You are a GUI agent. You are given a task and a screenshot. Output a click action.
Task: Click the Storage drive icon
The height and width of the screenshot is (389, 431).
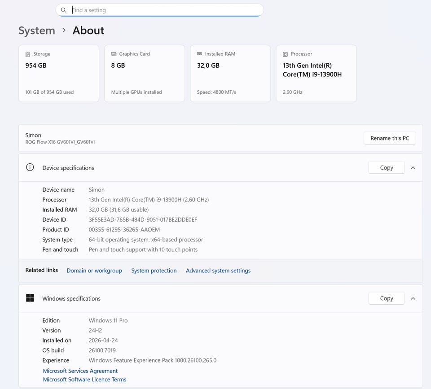(28, 54)
